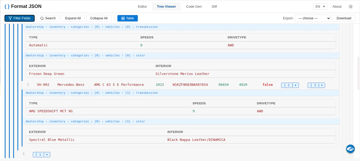
Task: Select AWD cell in AMG SPEEDSHIFT row
Action: point(260,111)
